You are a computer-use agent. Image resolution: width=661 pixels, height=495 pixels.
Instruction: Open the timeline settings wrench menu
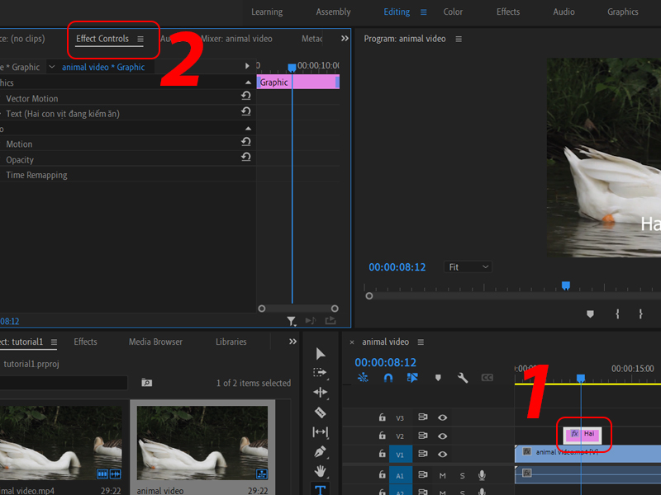pyautogui.click(x=463, y=377)
